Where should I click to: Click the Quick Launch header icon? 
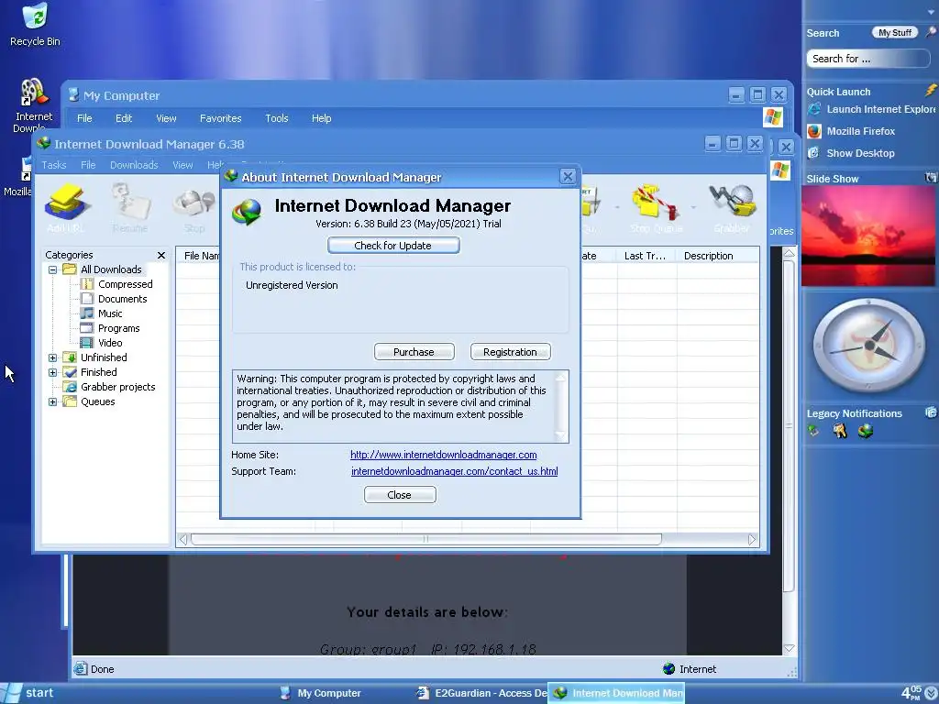pos(931,91)
